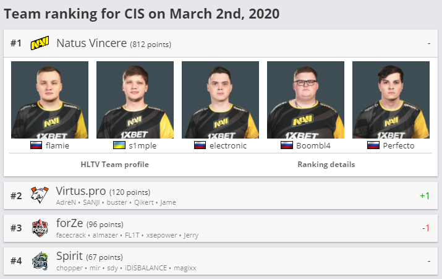Click the Ukrainian flag beside s1mple
The image size is (442, 279).
[x=119, y=145]
